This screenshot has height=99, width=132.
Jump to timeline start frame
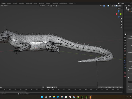[47, 87]
